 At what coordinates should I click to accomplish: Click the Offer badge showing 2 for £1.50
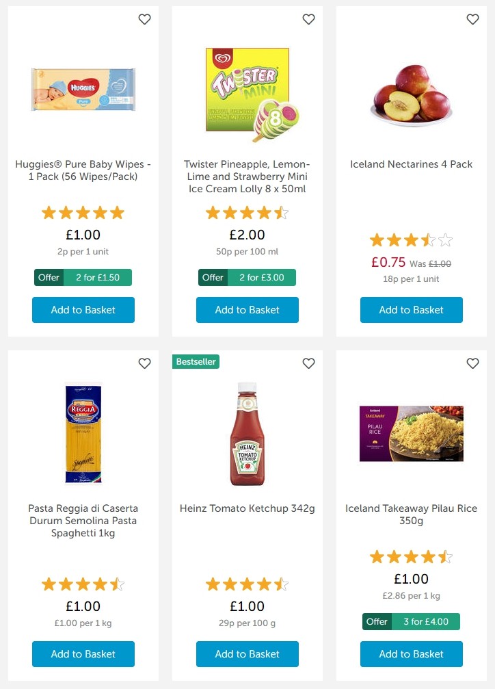tap(83, 277)
